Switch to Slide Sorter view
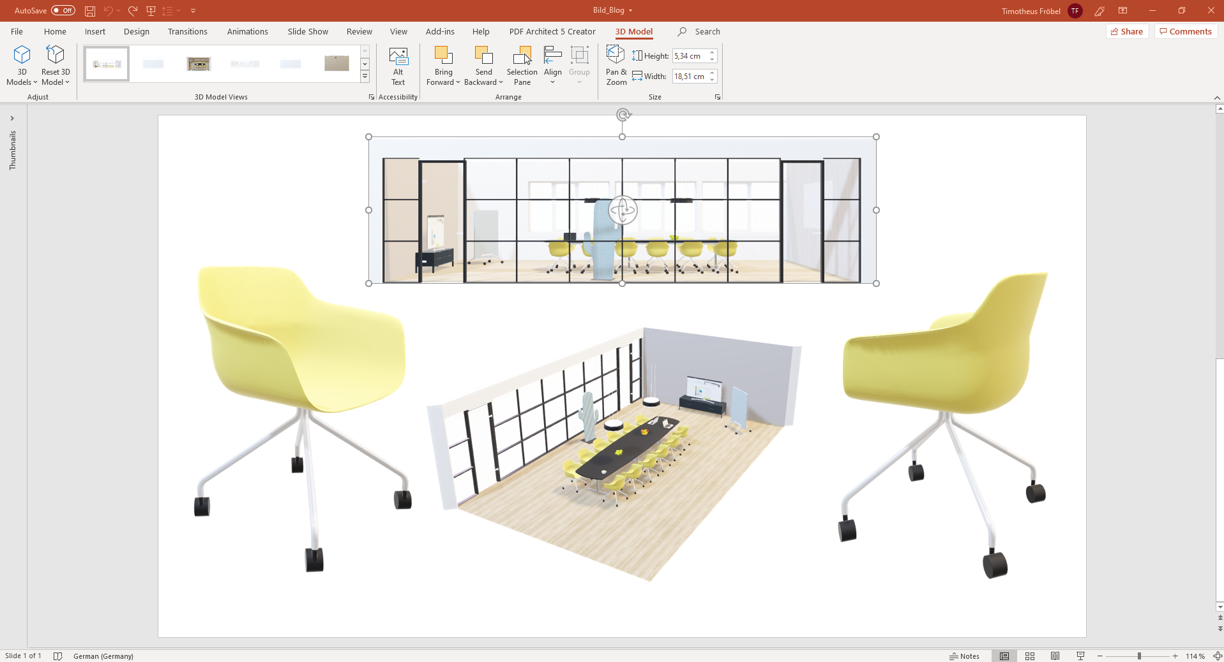This screenshot has width=1224, height=662. pos(1030,656)
